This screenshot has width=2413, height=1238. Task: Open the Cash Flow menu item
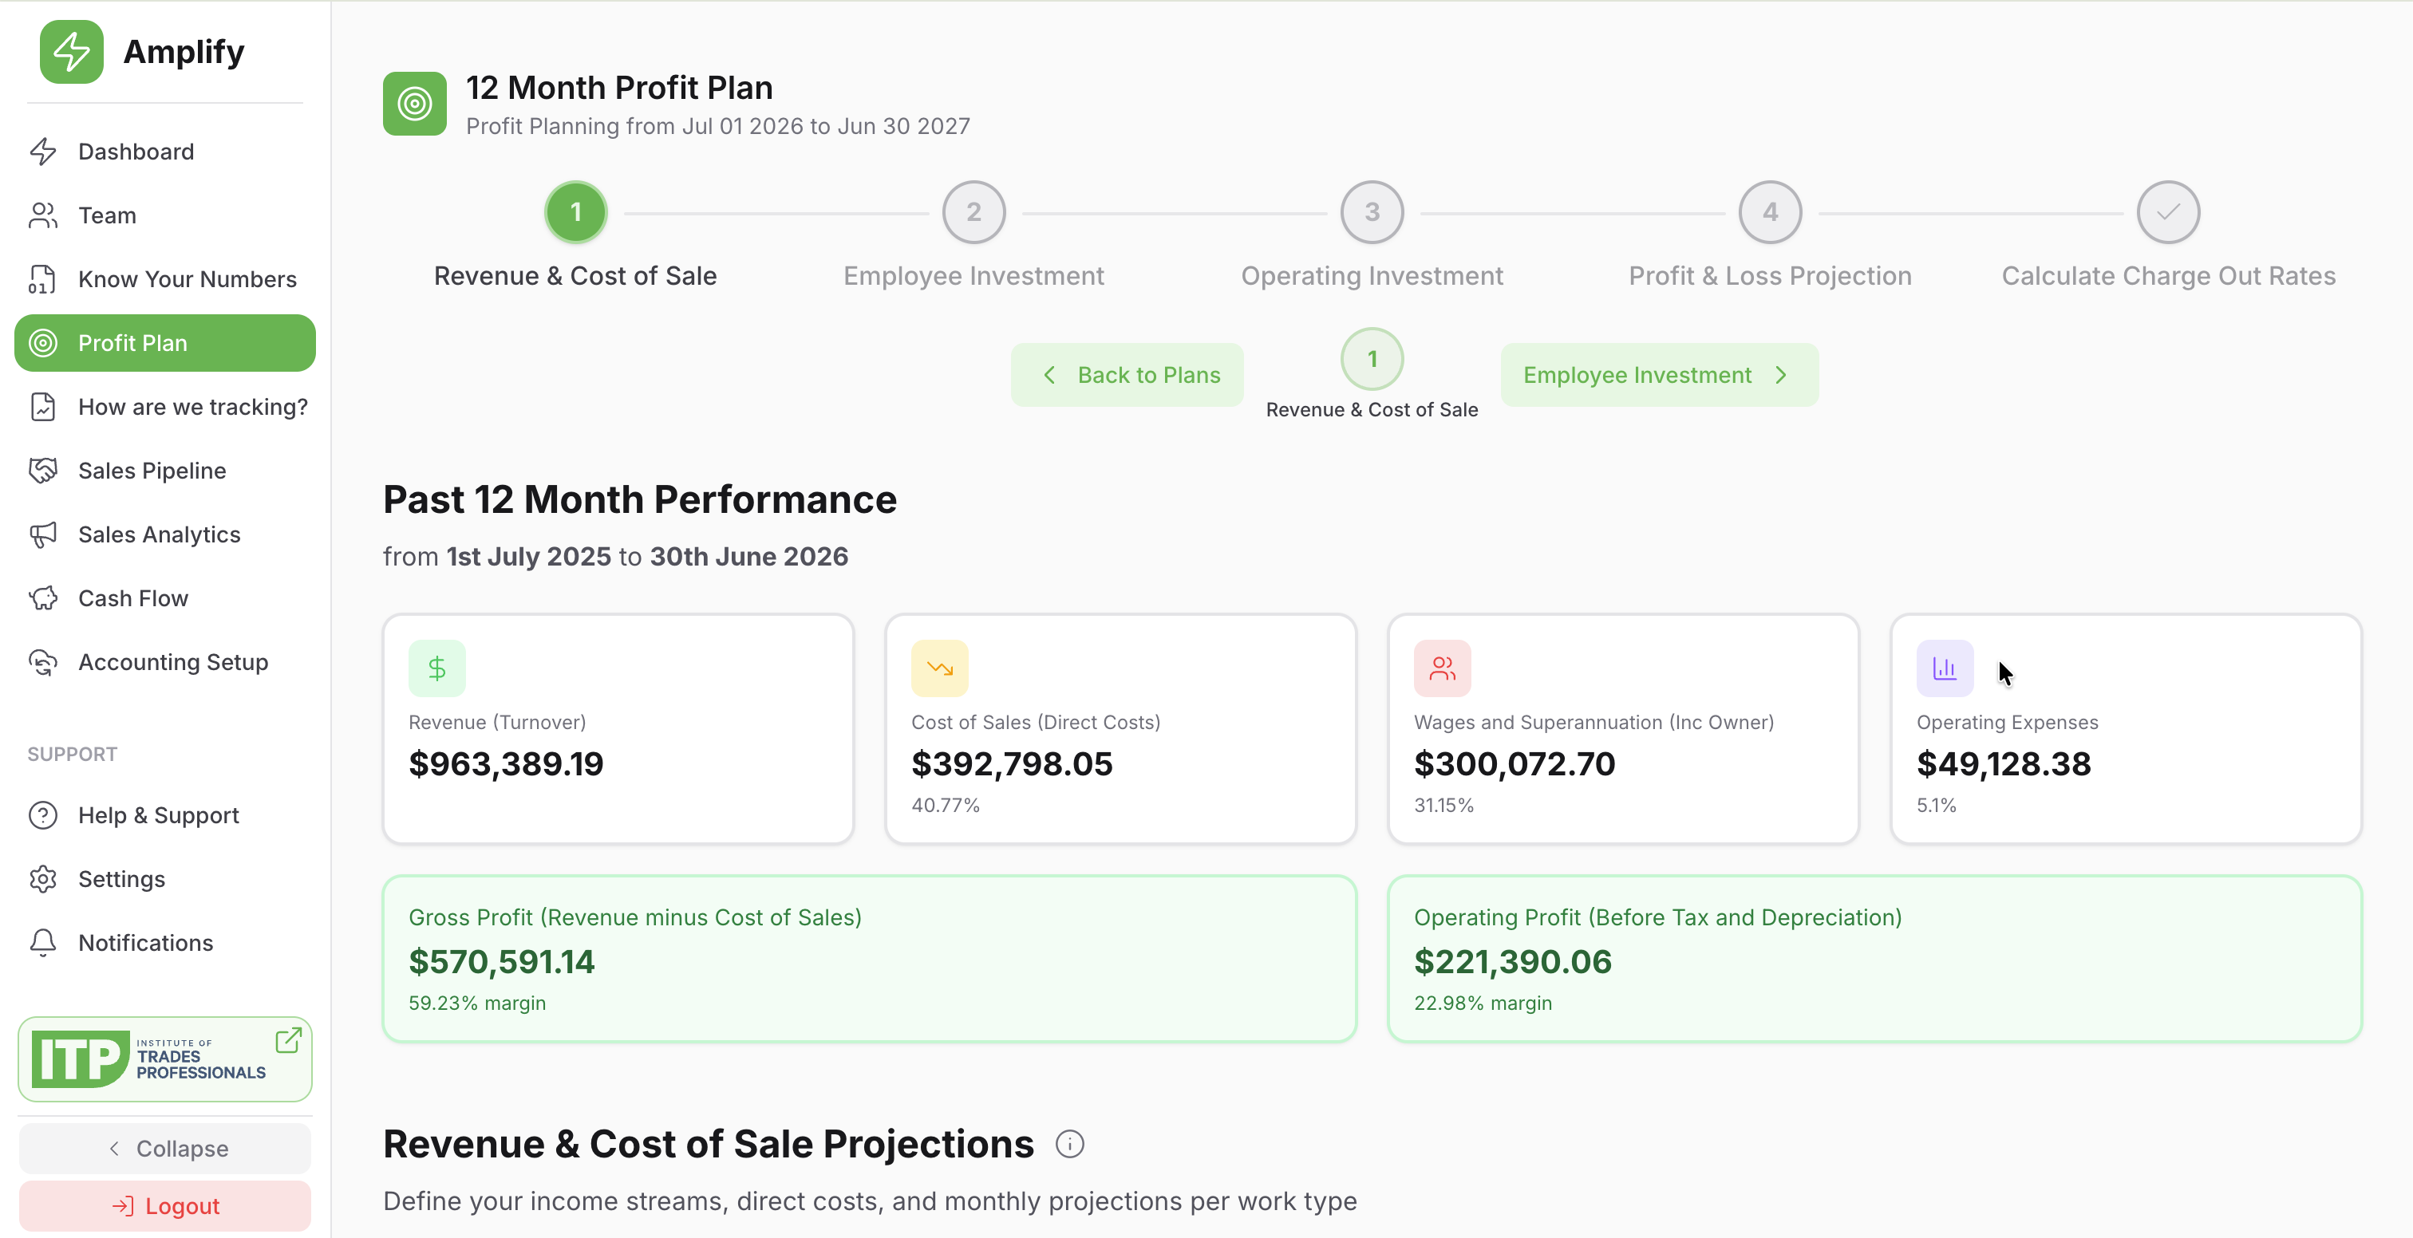(x=165, y=598)
